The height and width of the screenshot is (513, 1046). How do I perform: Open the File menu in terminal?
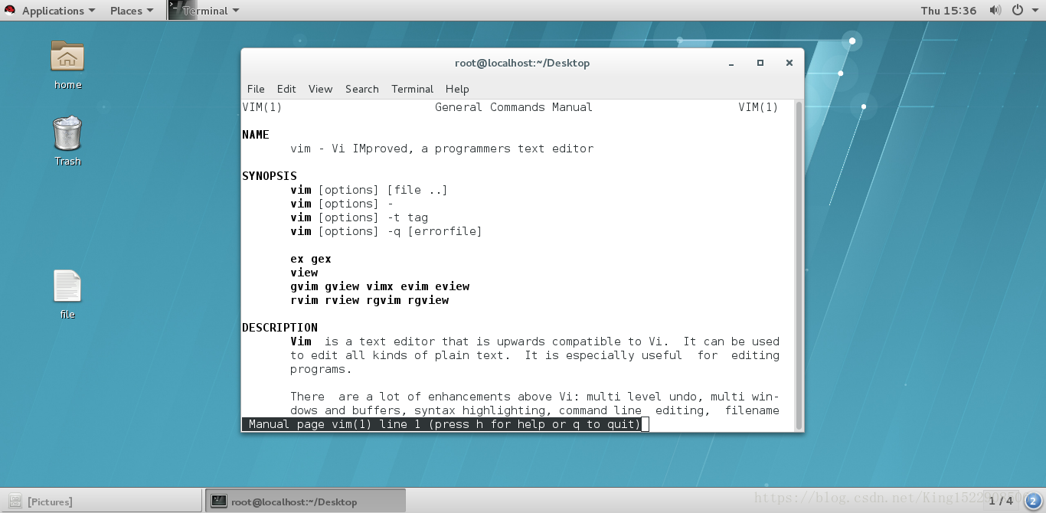pos(256,89)
